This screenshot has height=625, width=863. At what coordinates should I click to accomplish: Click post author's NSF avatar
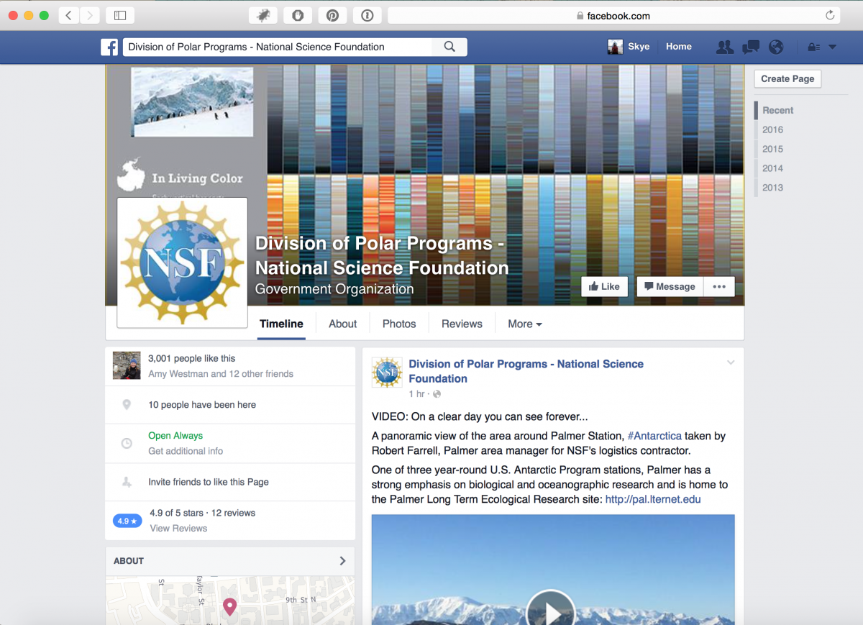(387, 373)
